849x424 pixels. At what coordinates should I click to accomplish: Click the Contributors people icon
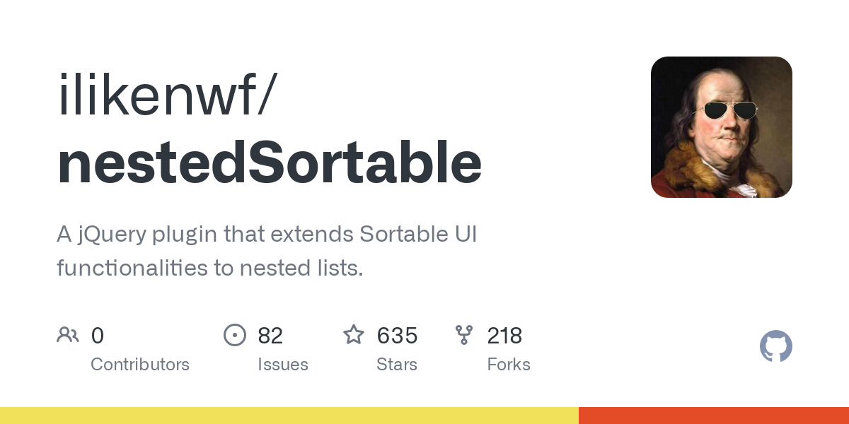pyautogui.click(x=68, y=335)
